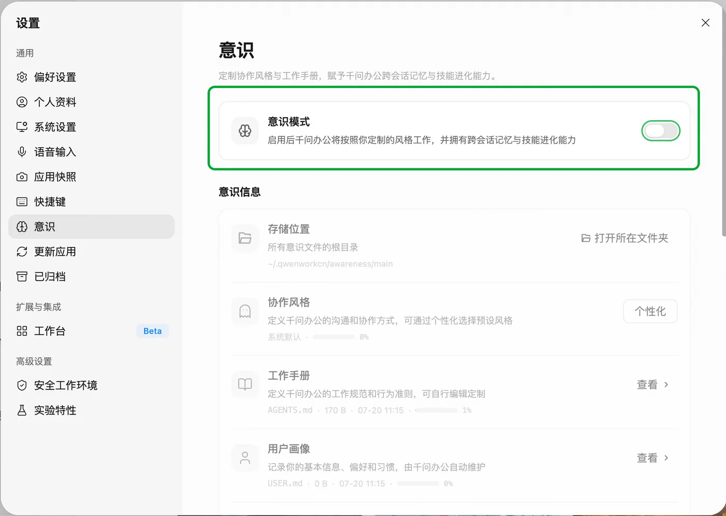This screenshot has width=726, height=516.
Task: Click the microphone icon beside 语音输入
Action: coord(22,152)
